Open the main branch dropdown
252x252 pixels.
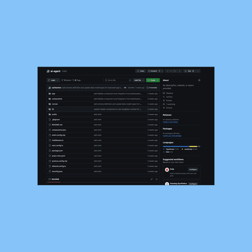pyautogui.click(x=53, y=80)
